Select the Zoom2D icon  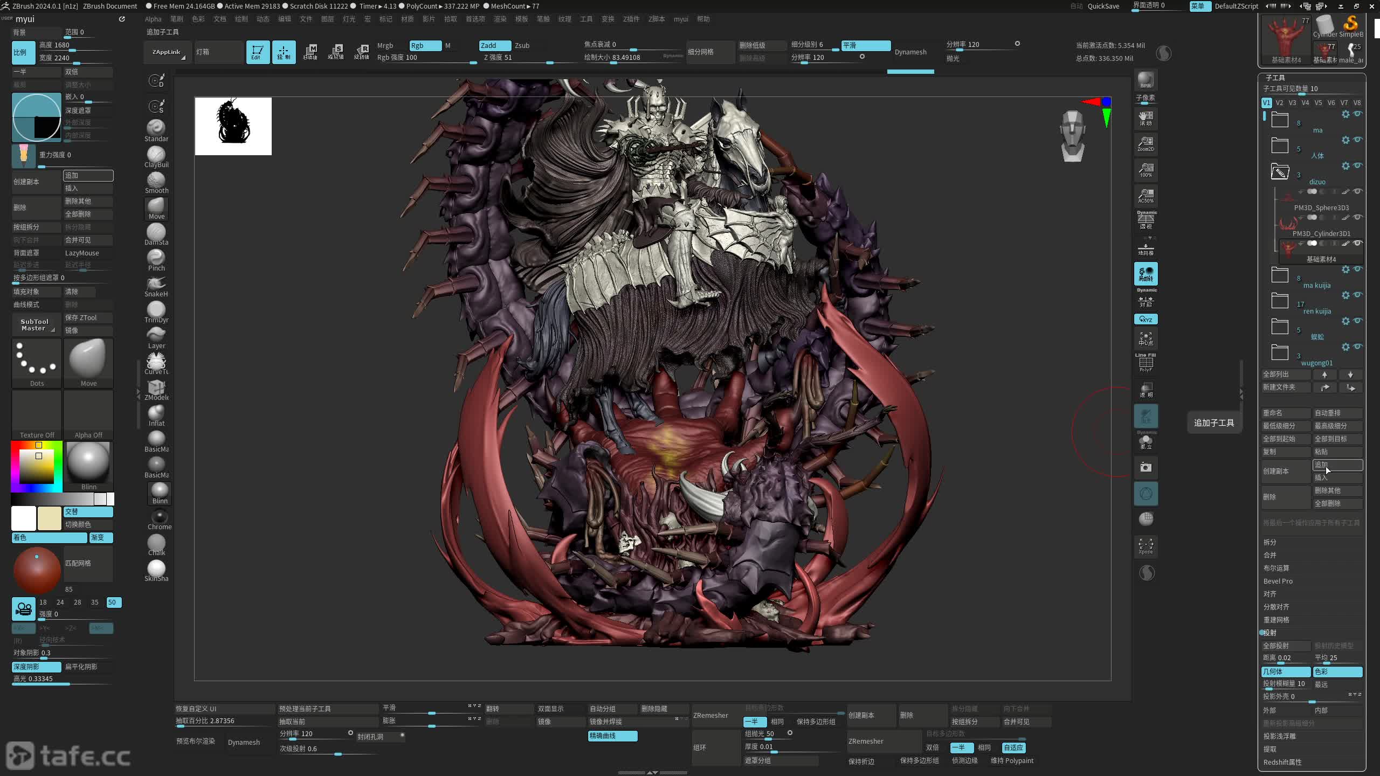1146,144
